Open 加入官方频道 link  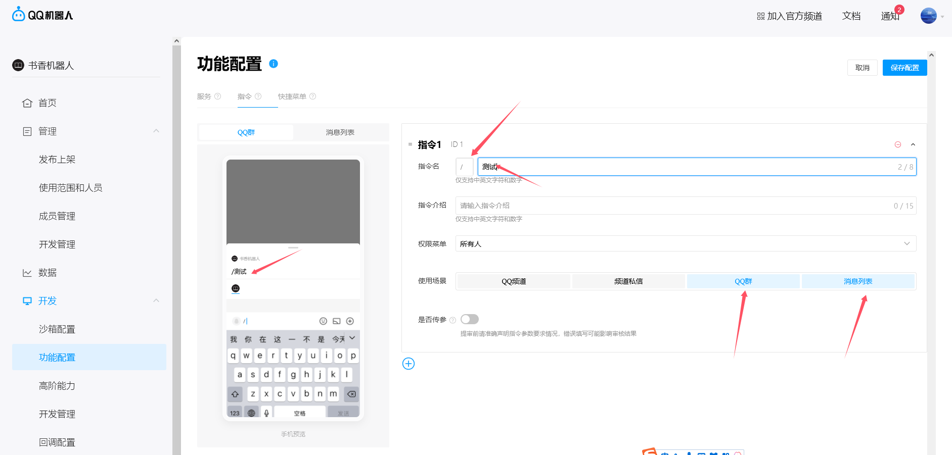789,16
